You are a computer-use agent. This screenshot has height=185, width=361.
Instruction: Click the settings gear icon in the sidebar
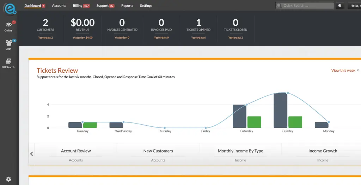tap(8, 179)
